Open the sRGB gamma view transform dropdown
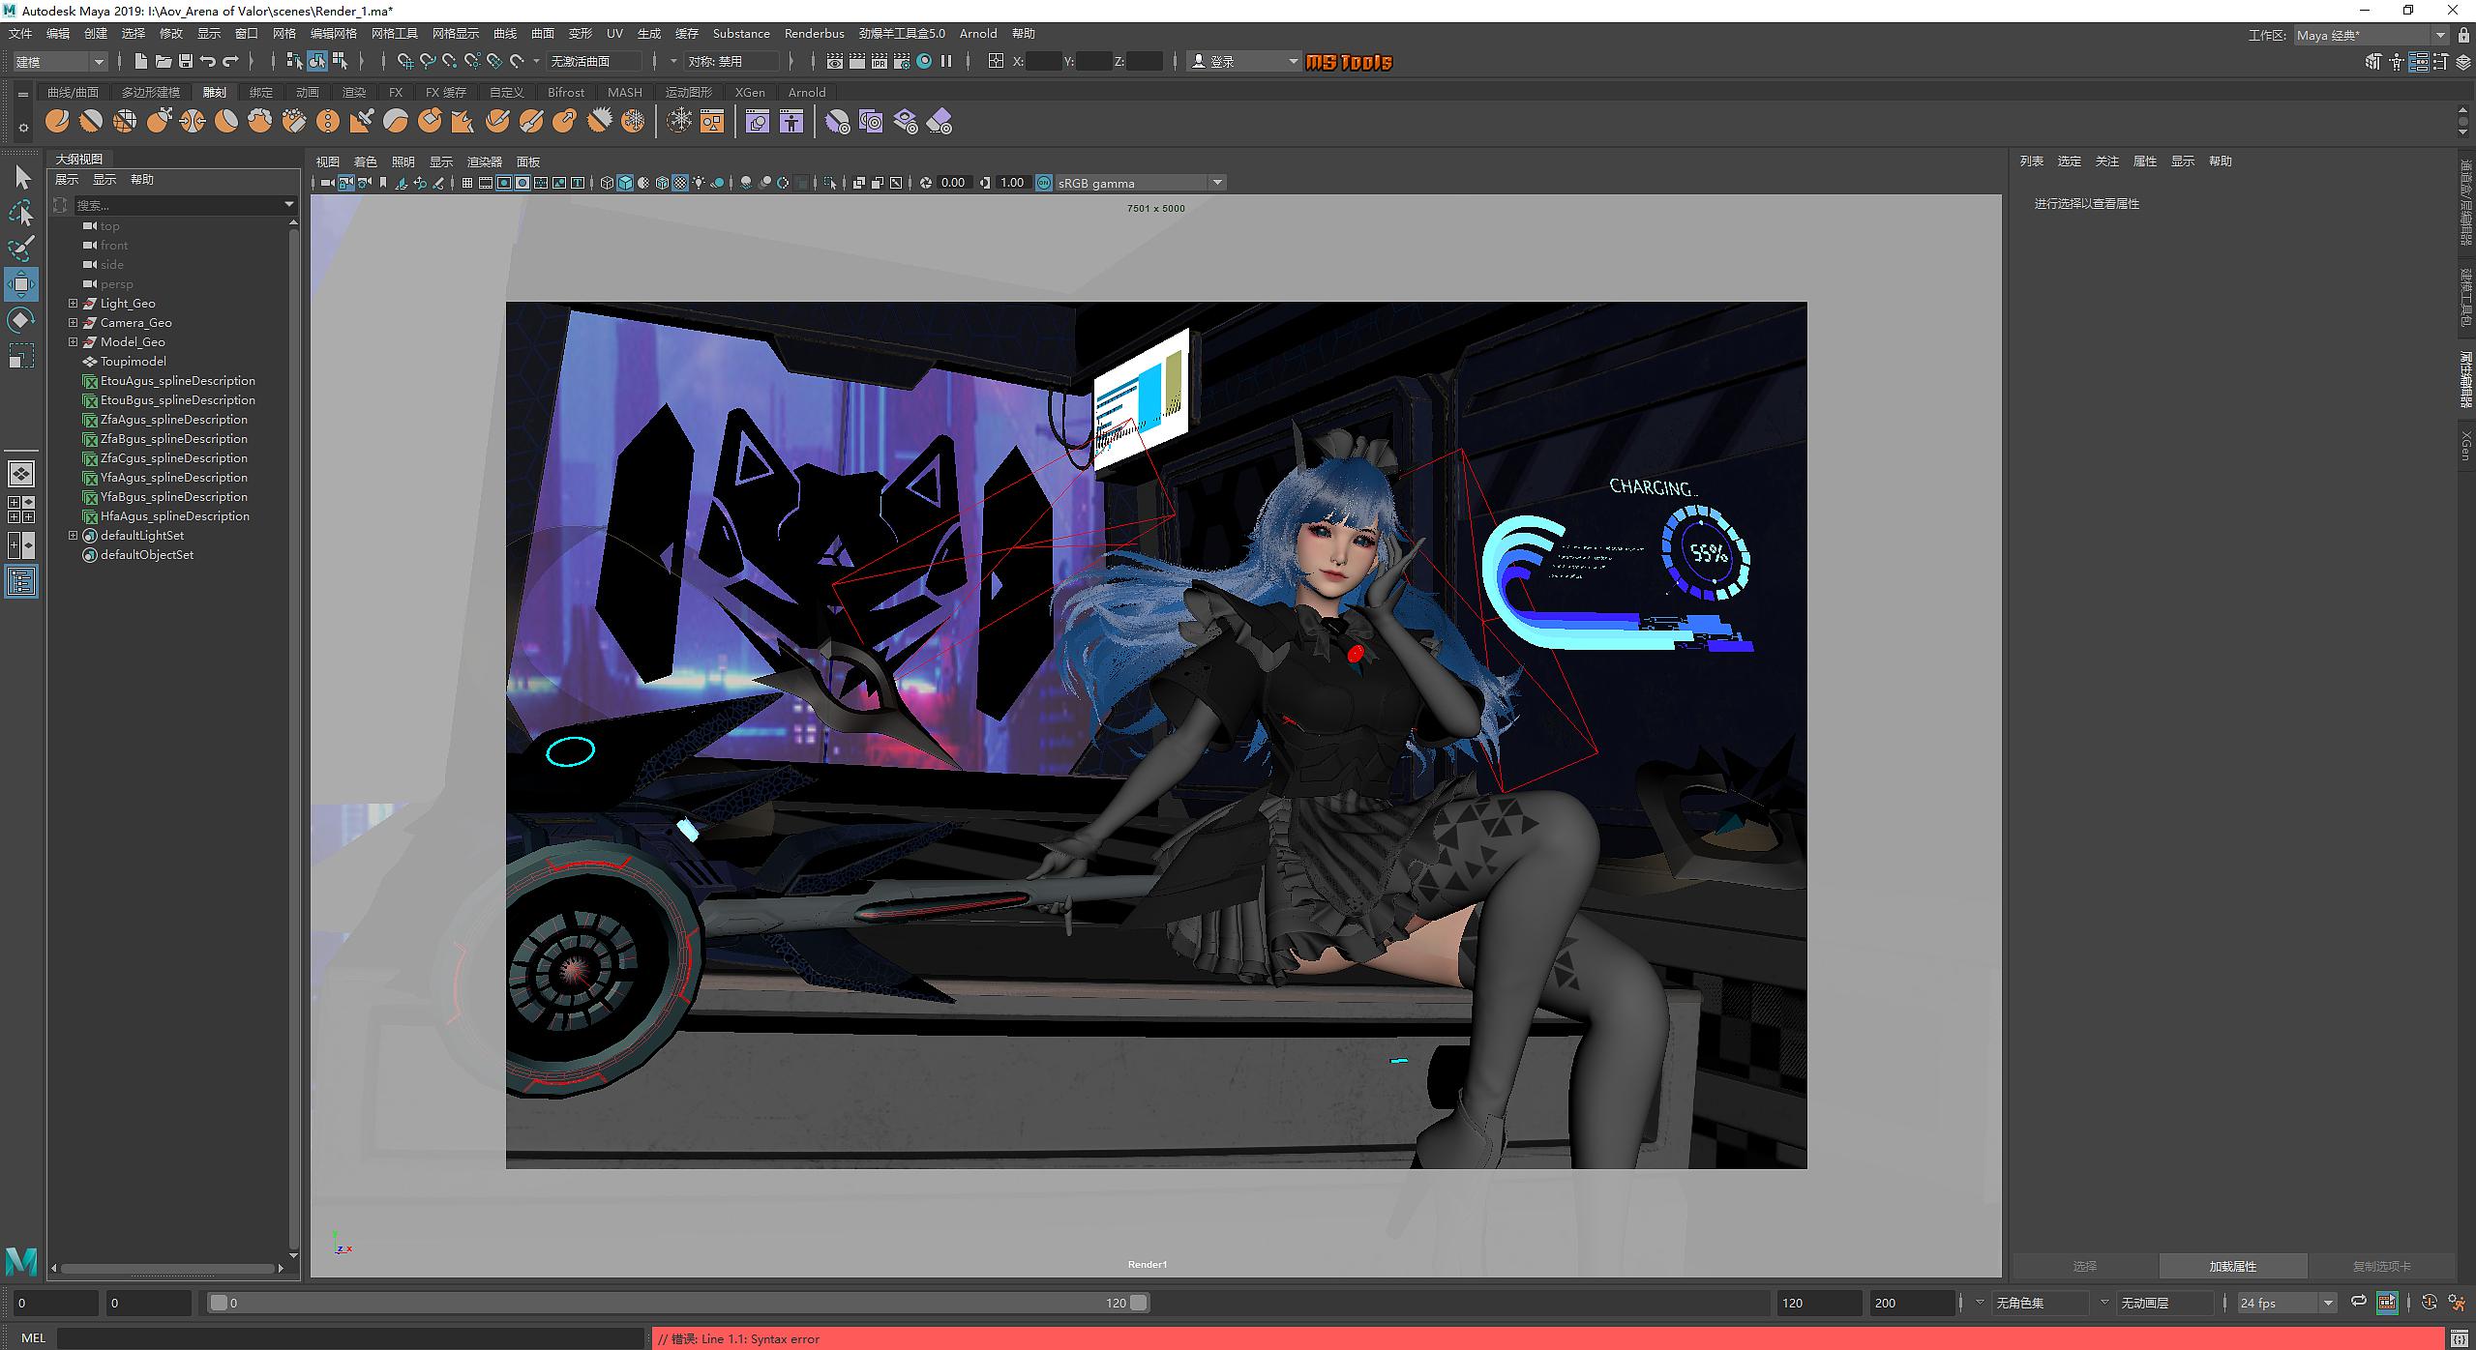Image resolution: width=2476 pixels, height=1350 pixels. [1140, 183]
